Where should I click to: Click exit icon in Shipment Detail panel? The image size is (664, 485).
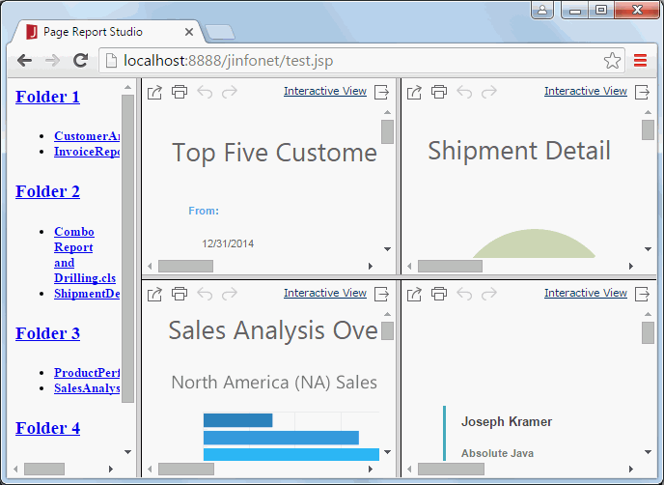[642, 92]
